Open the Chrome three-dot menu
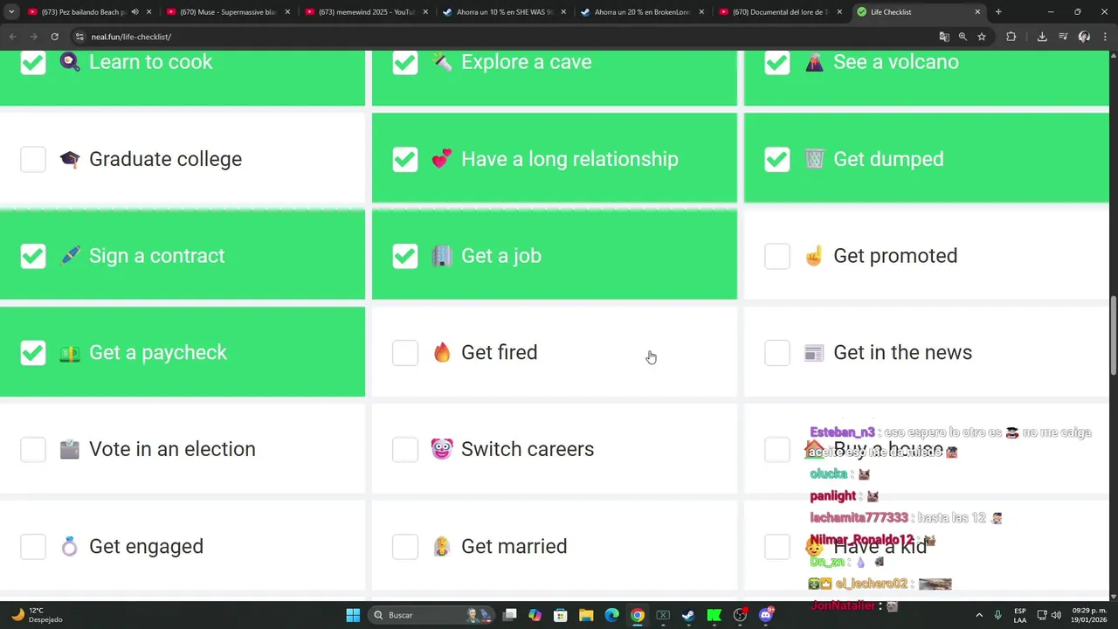 1105,37
